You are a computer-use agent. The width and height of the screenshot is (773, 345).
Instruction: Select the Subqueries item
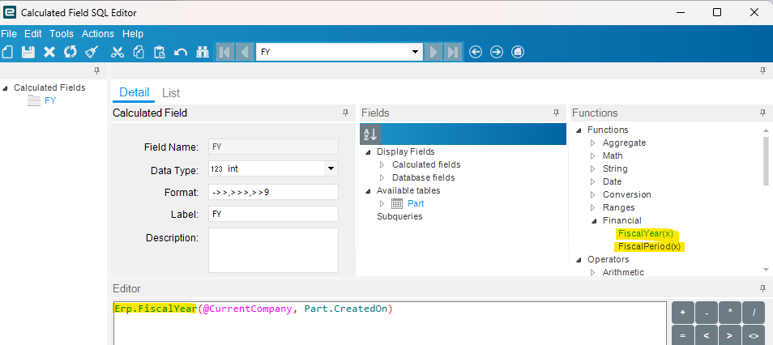[399, 216]
